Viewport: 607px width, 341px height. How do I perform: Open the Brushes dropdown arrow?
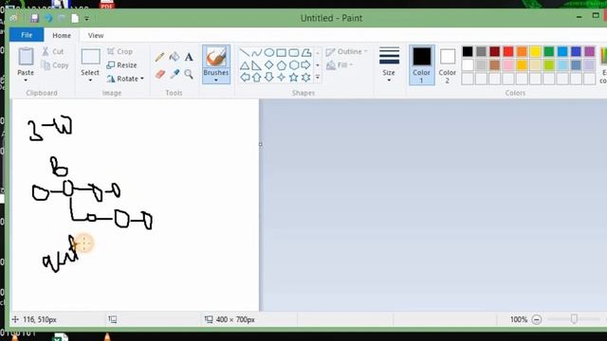pyautogui.click(x=216, y=80)
